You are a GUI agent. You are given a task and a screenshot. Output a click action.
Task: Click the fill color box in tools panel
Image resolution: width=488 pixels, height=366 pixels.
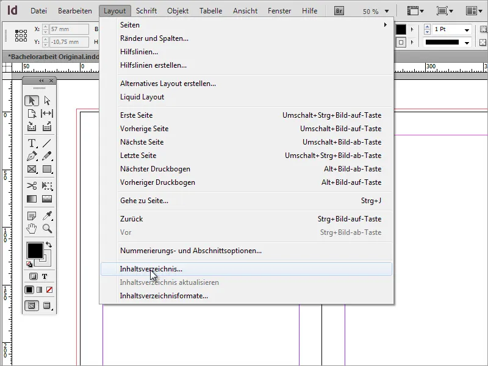tap(35, 251)
